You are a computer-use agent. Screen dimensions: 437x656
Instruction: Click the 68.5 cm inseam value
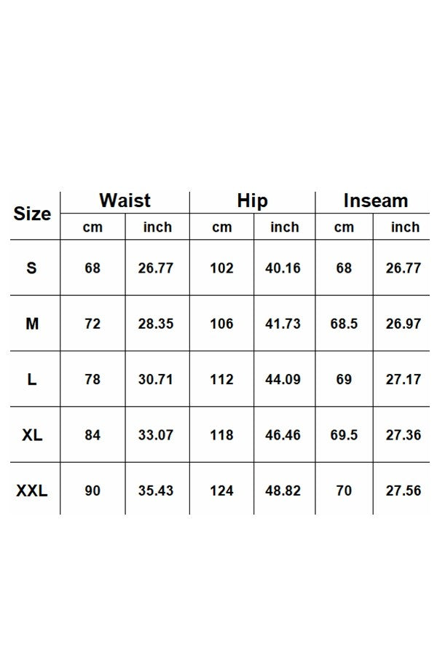point(344,324)
